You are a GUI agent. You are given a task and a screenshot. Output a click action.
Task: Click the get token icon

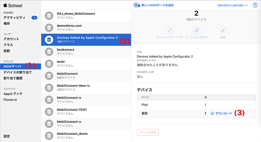tap(196, 30)
